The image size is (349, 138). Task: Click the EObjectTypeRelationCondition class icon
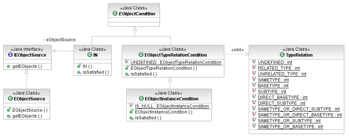coord(141,55)
